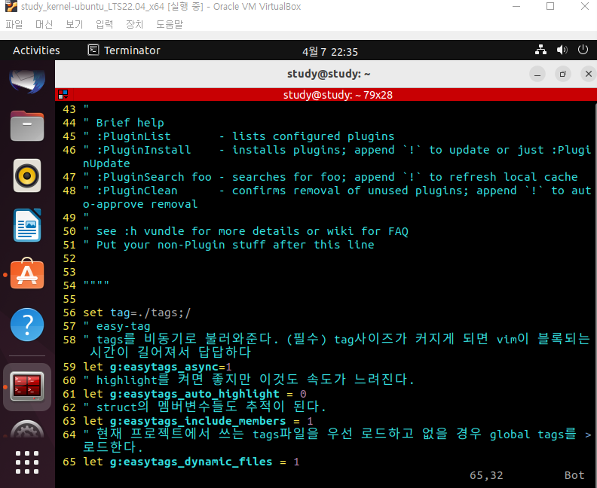Image resolution: width=597 pixels, height=488 pixels.
Task: Click the 'easy-tag' comment on line 57
Action: click(x=124, y=326)
